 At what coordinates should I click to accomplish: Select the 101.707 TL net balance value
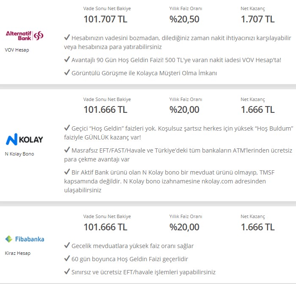[x=105, y=19]
